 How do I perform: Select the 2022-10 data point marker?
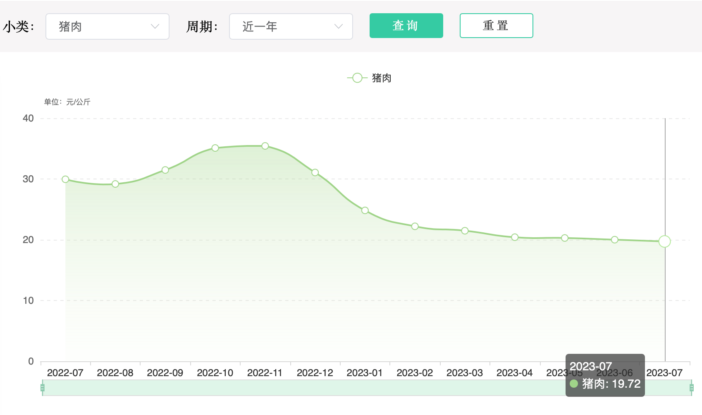tap(215, 148)
